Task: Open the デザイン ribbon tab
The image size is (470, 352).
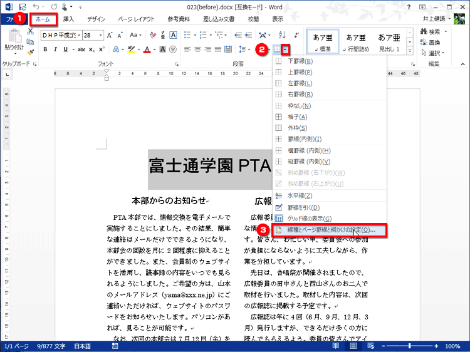Action: tap(96, 19)
